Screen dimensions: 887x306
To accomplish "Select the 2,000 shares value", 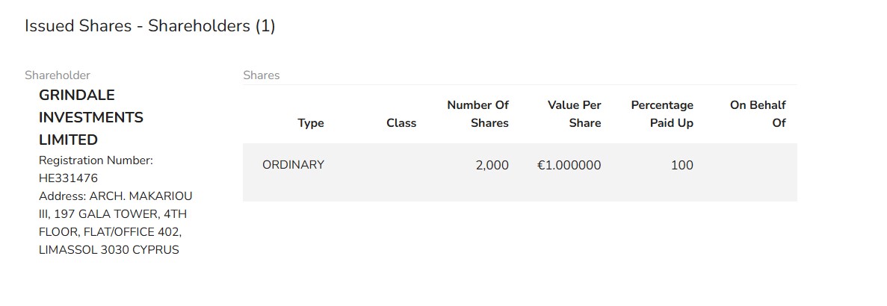I will (492, 165).
